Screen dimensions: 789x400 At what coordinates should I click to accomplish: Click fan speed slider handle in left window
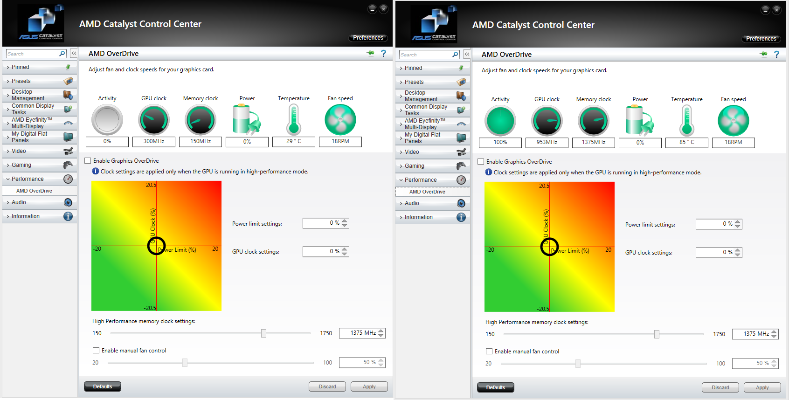click(x=185, y=363)
